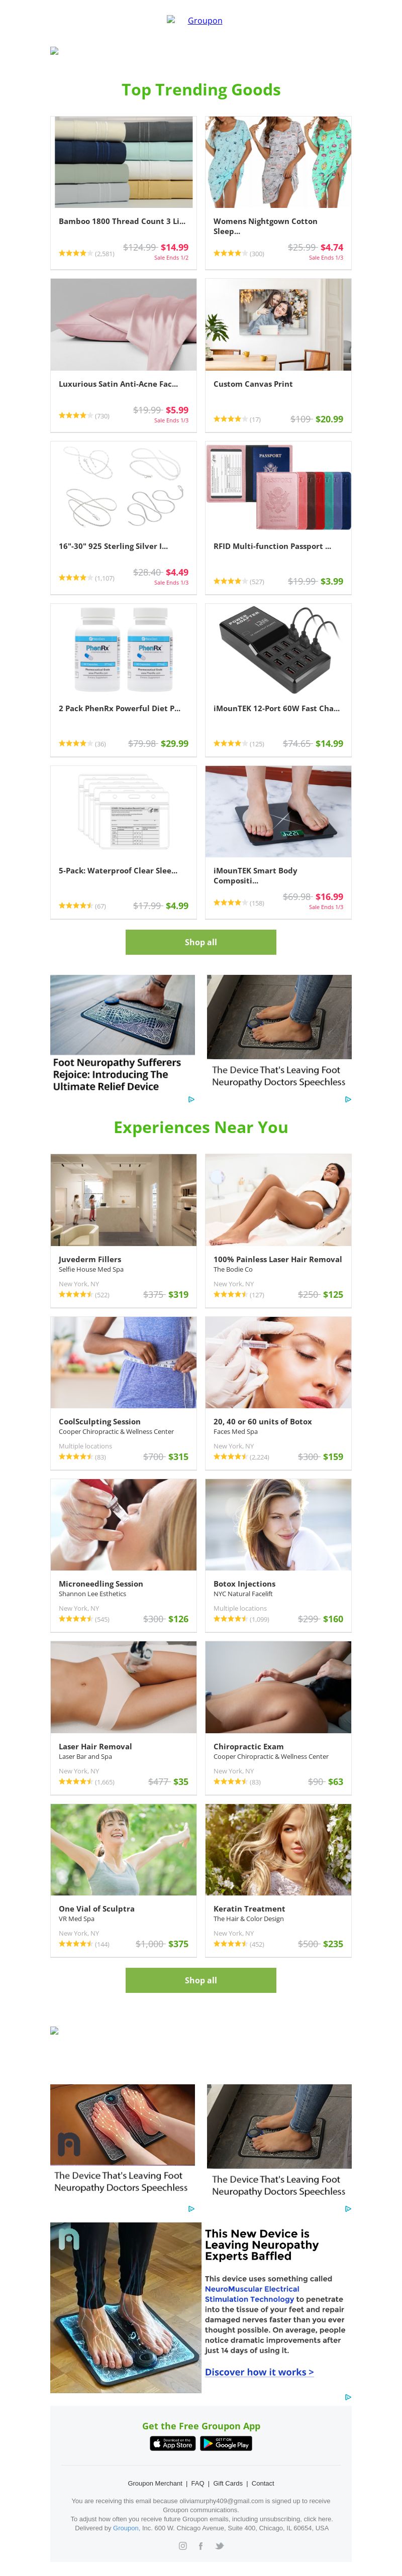This screenshot has width=402, height=2576.
Task: Tap the Google Play download badge
Action: tap(226, 2443)
